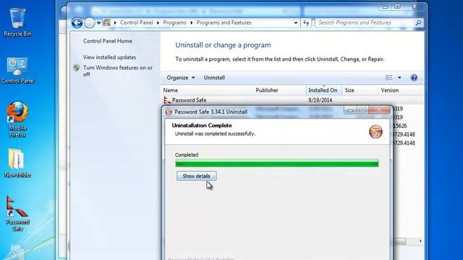Sort by the Name column header
Viewport: 463px width, 260px height.
tap(208, 90)
